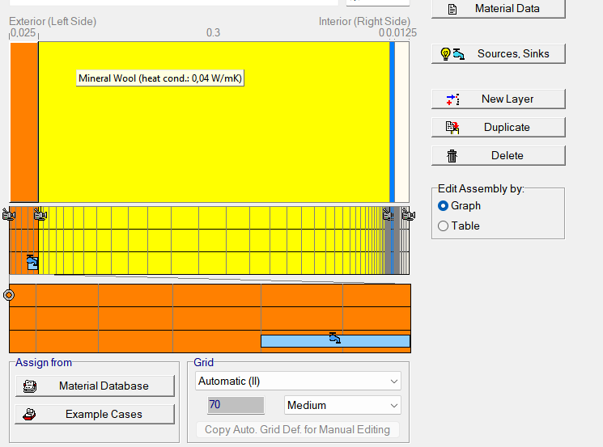
Task: Select the monitor camera near blue membrane layer
Action: (x=389, y=214)
